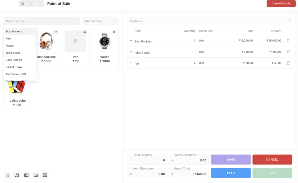Click quantity 3 in Boat Rockerz row
The width and height of the screenshot is (298, 183).
point(195,41)
